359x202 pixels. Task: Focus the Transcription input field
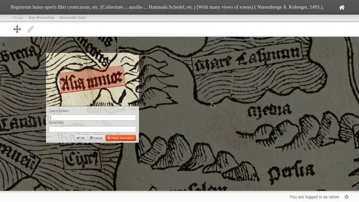pyautogui.click(x=92, y=117)
